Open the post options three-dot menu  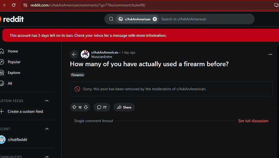pyautogui.click(x=270, y=54)
